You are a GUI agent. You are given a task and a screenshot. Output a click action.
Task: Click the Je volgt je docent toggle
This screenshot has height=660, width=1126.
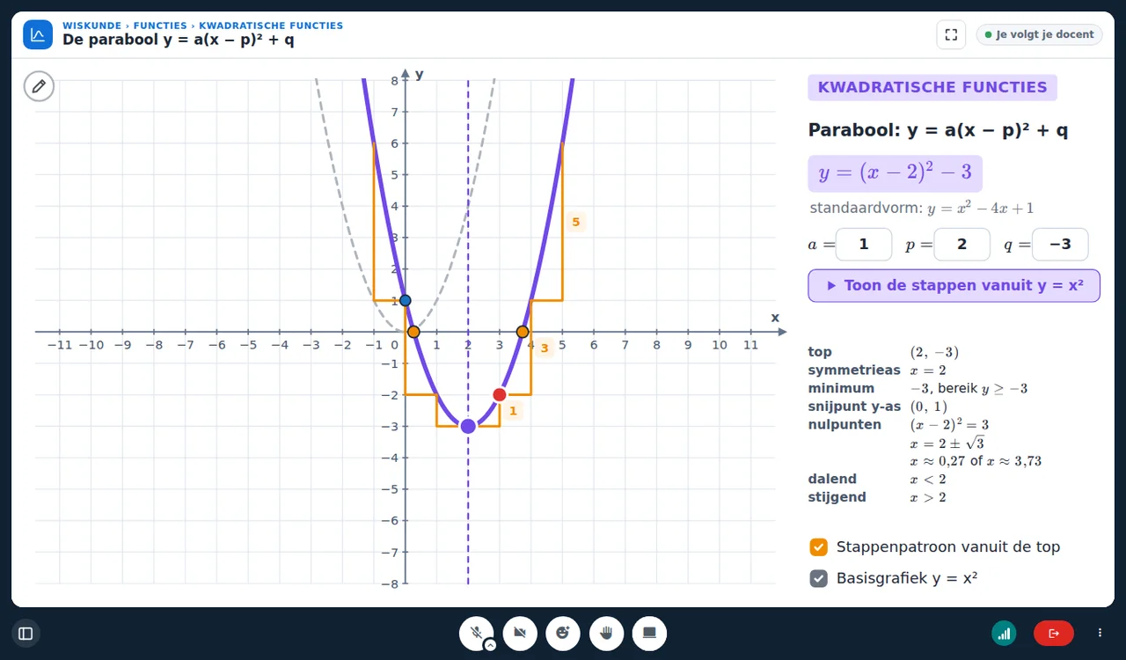1039,35
